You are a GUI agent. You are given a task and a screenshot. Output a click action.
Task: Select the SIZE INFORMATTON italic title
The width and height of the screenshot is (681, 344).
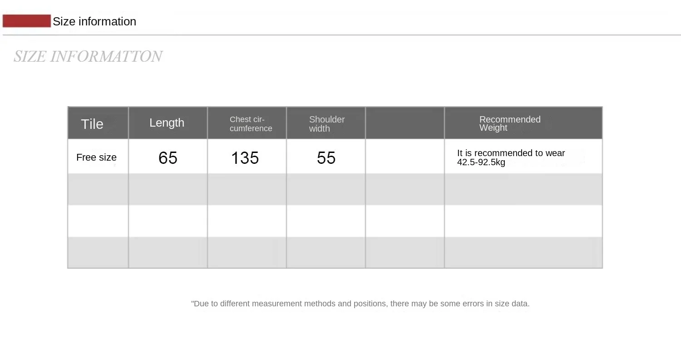88,56
